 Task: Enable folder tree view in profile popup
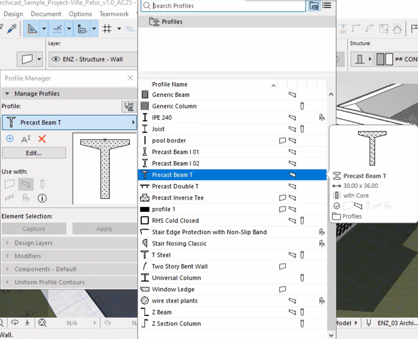(x=314, y=6)
